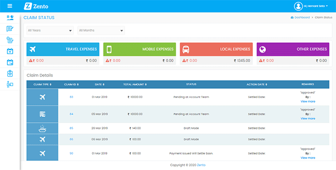Image resolution: width=336 pixels, height=170 pixels.
Task: Click the '26 Mar 2019' date cell
Action: tap(100, 128)
